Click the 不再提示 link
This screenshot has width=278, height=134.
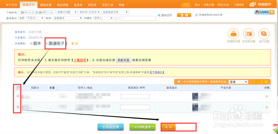(157, 72)
